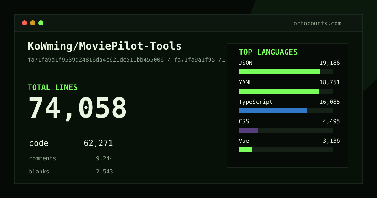Screen dimensions: 377x198
Task: Select the YAML count 18,751
Action: tap(330, 82)
